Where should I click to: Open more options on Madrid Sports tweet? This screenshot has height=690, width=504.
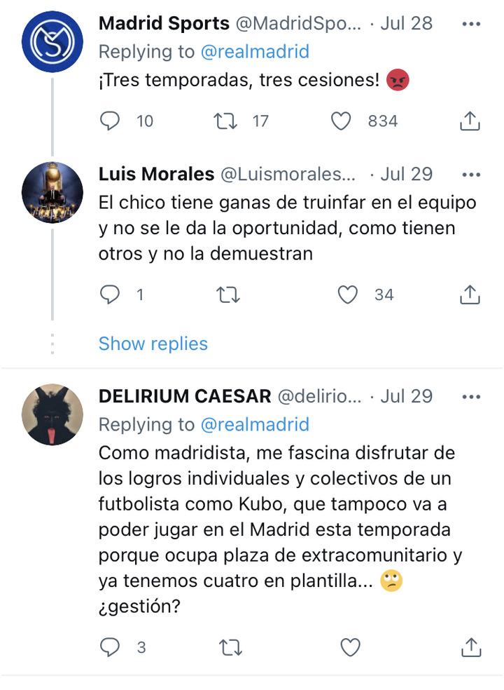[x=471, y=24]
